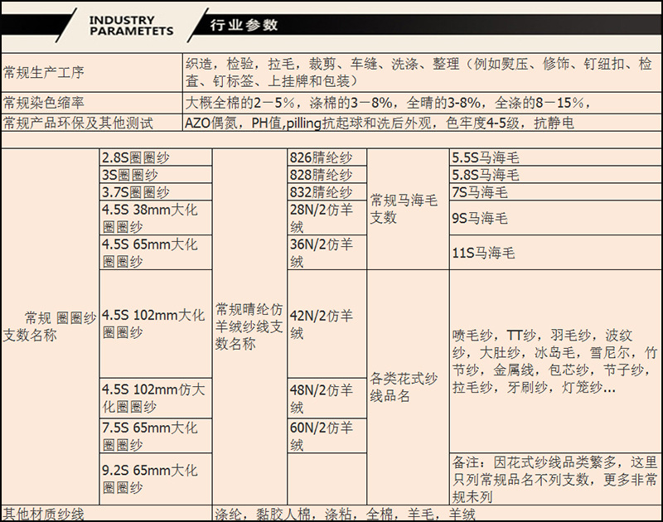663x522 pixels.
Task: Select the 常规马海毛支数 category cell
Action: click(x=408, y=209)
